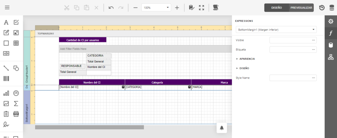Pick the Chart control in toolbox

[6, 93]
